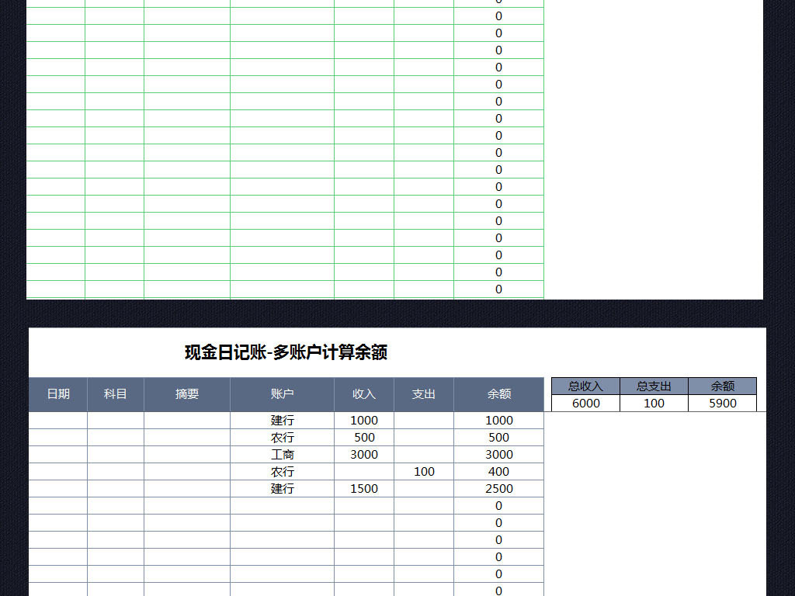Viewport: 795px width, 596px height.
Task: Select the balance cell 3000 in 工商 row
Action: [x=499, y=455]
